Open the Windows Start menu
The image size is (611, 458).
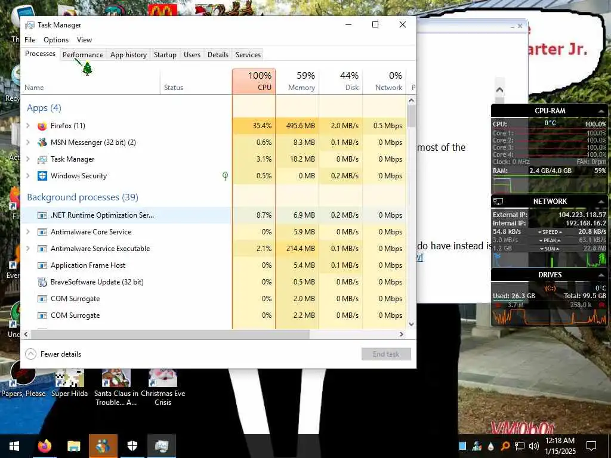click(x=14, y=446)
